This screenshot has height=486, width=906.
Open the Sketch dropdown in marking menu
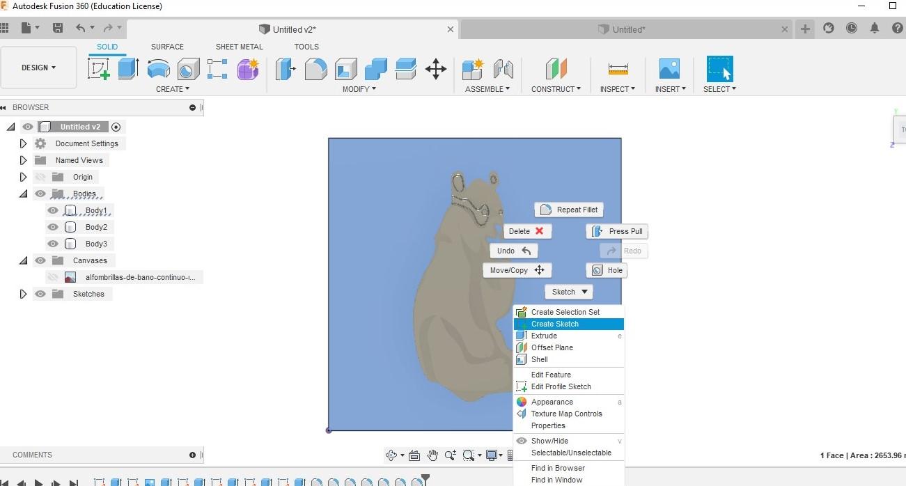(569, 292)
